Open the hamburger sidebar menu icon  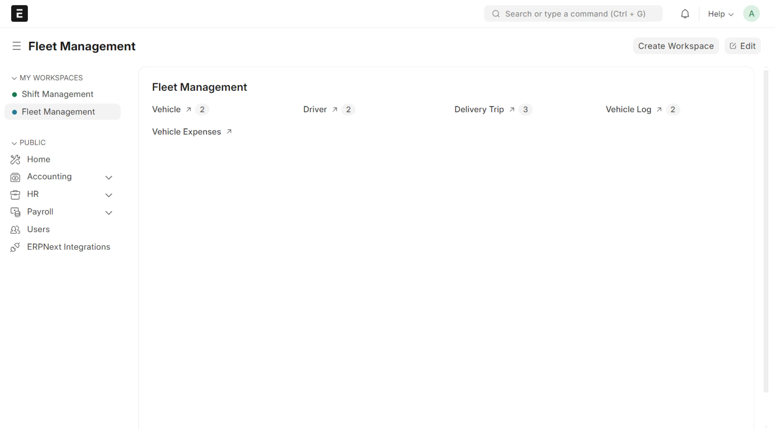pyautogui.click(x=17, y=46)
